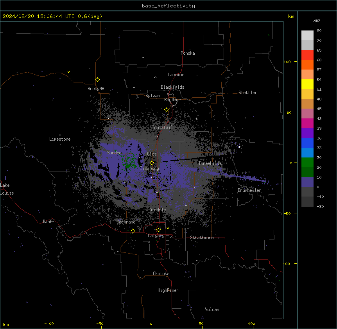The width and height of the screenshot is (337, 329).
Task: Click the Strathmore label
Action: pos(202,238)
